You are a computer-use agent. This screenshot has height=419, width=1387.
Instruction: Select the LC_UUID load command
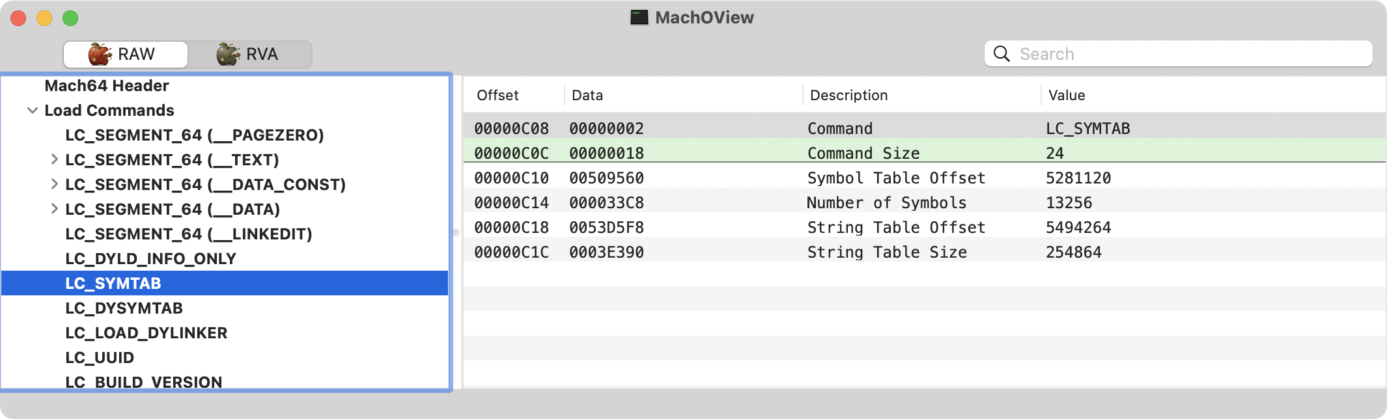(100, 358)
